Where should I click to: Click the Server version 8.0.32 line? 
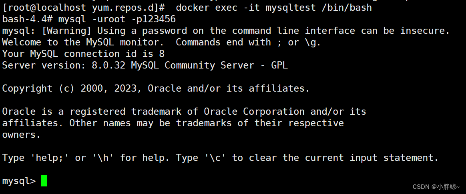click(x=145, y=65)
